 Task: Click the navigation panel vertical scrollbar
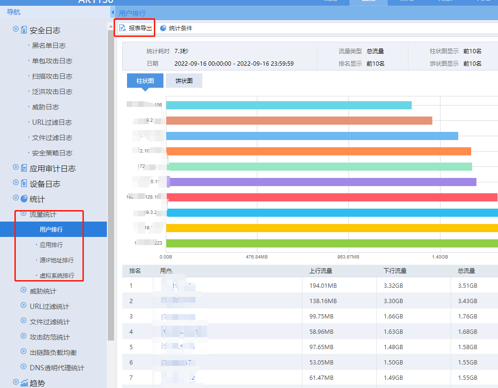point(111,192)
